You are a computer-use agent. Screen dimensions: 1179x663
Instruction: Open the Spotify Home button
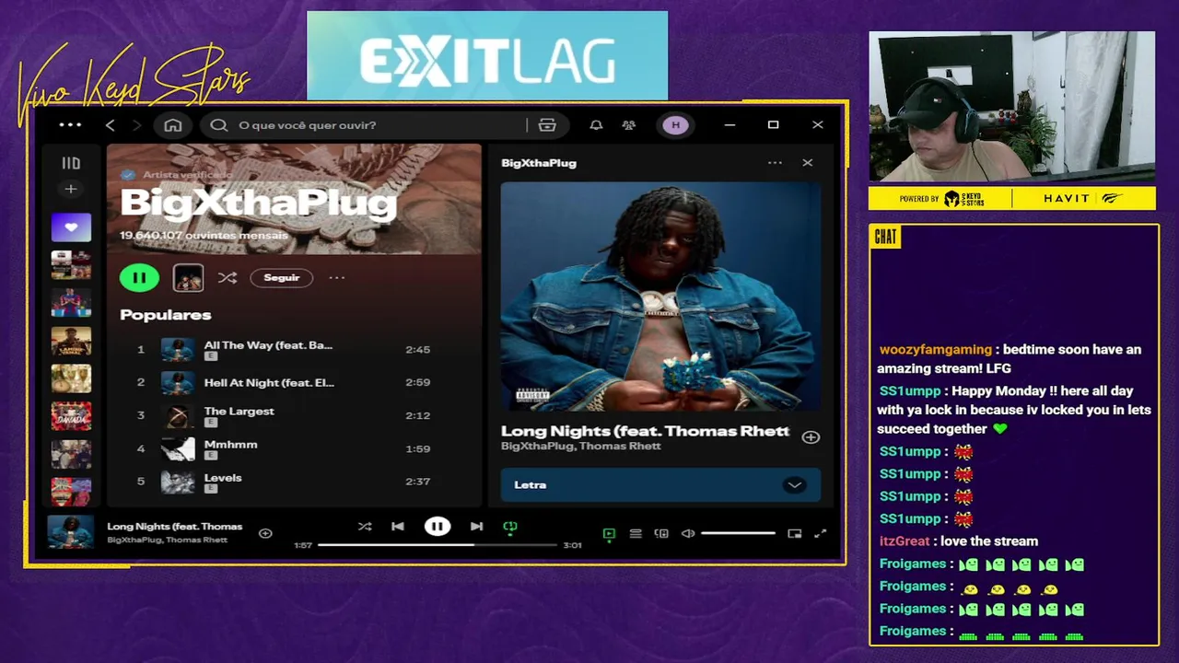[x=173, y=125]
